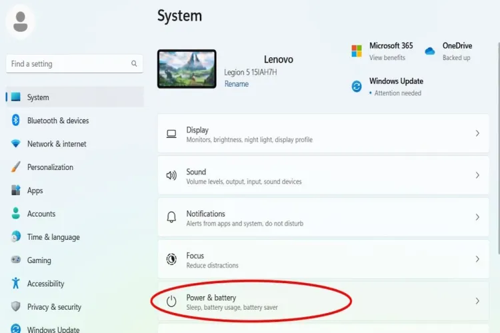Image resolution: width=500 pixels, height=333 pixels.
Task: Click the Gaming controller icon in sidebar
Action: (x=16, y=260)
